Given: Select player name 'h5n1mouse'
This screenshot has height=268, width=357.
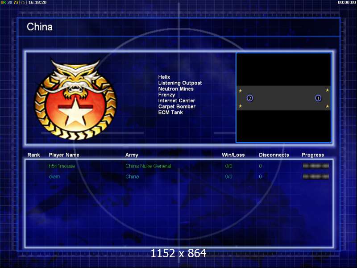Looking at the screenshot, I should tap(62, 166).
